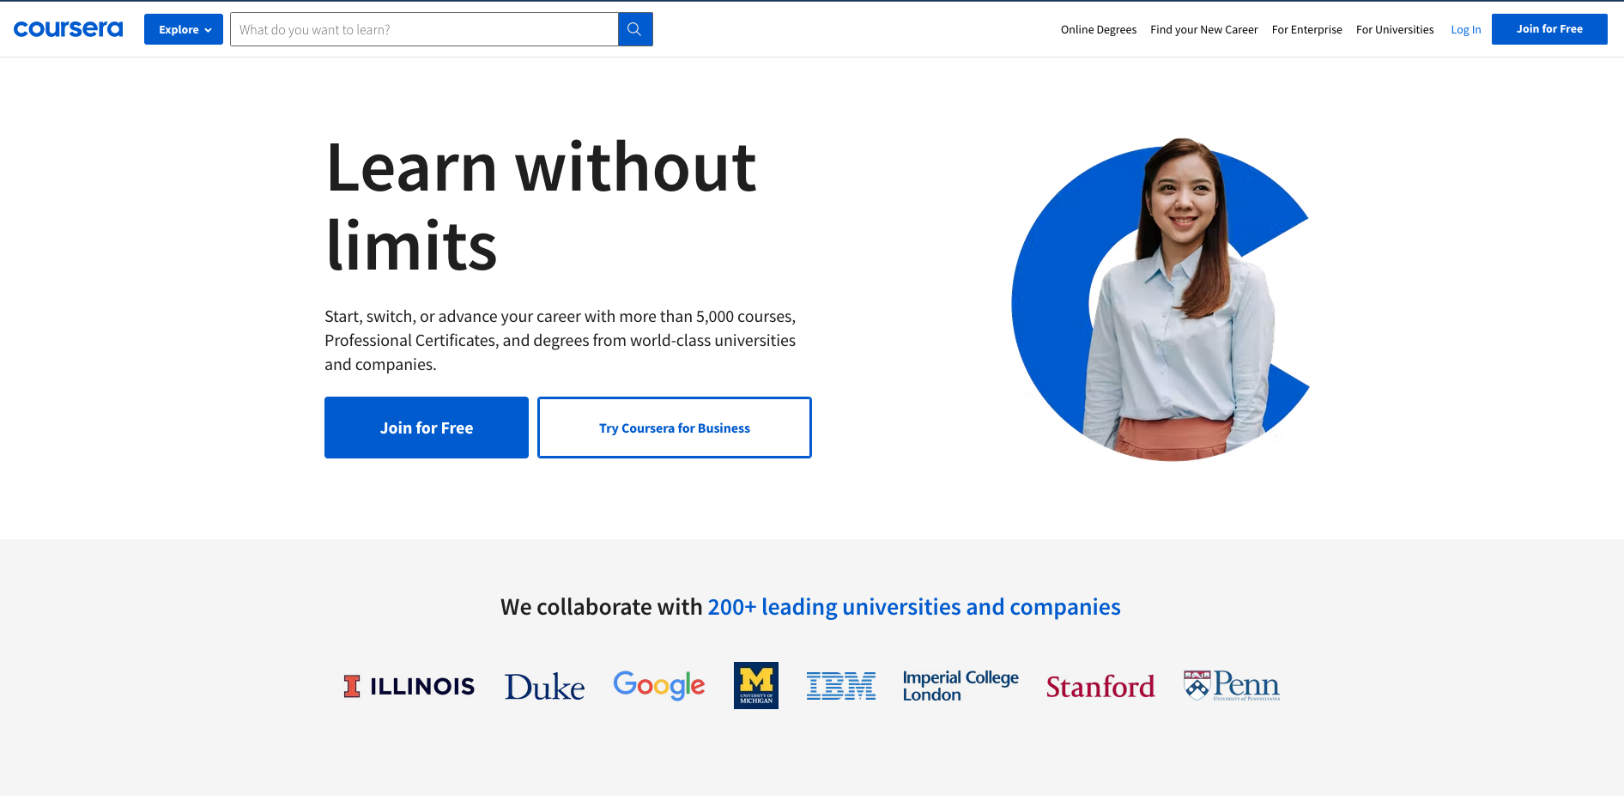The width and height of the screenshot is (1624, 801).
Task: Go to Online Degrees
Action: point(1099,29)
